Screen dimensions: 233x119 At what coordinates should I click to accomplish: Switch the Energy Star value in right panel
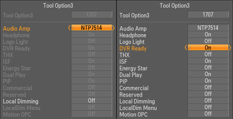(208, 67)
